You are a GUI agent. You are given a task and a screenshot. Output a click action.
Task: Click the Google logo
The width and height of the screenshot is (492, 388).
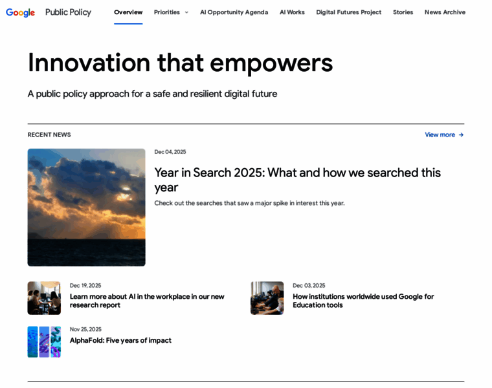click(21, 12)
